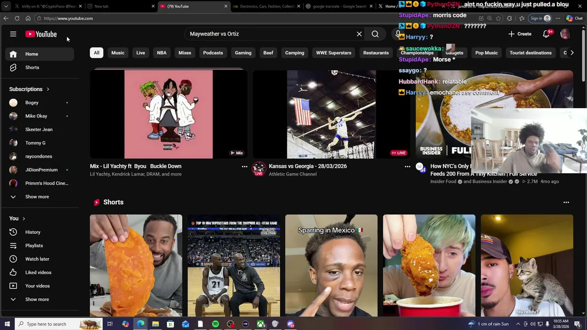The width and height of the screenshot is (587, 330).
Task: Open the Shorts shelf options menu
Action: (x=566, y=202)
